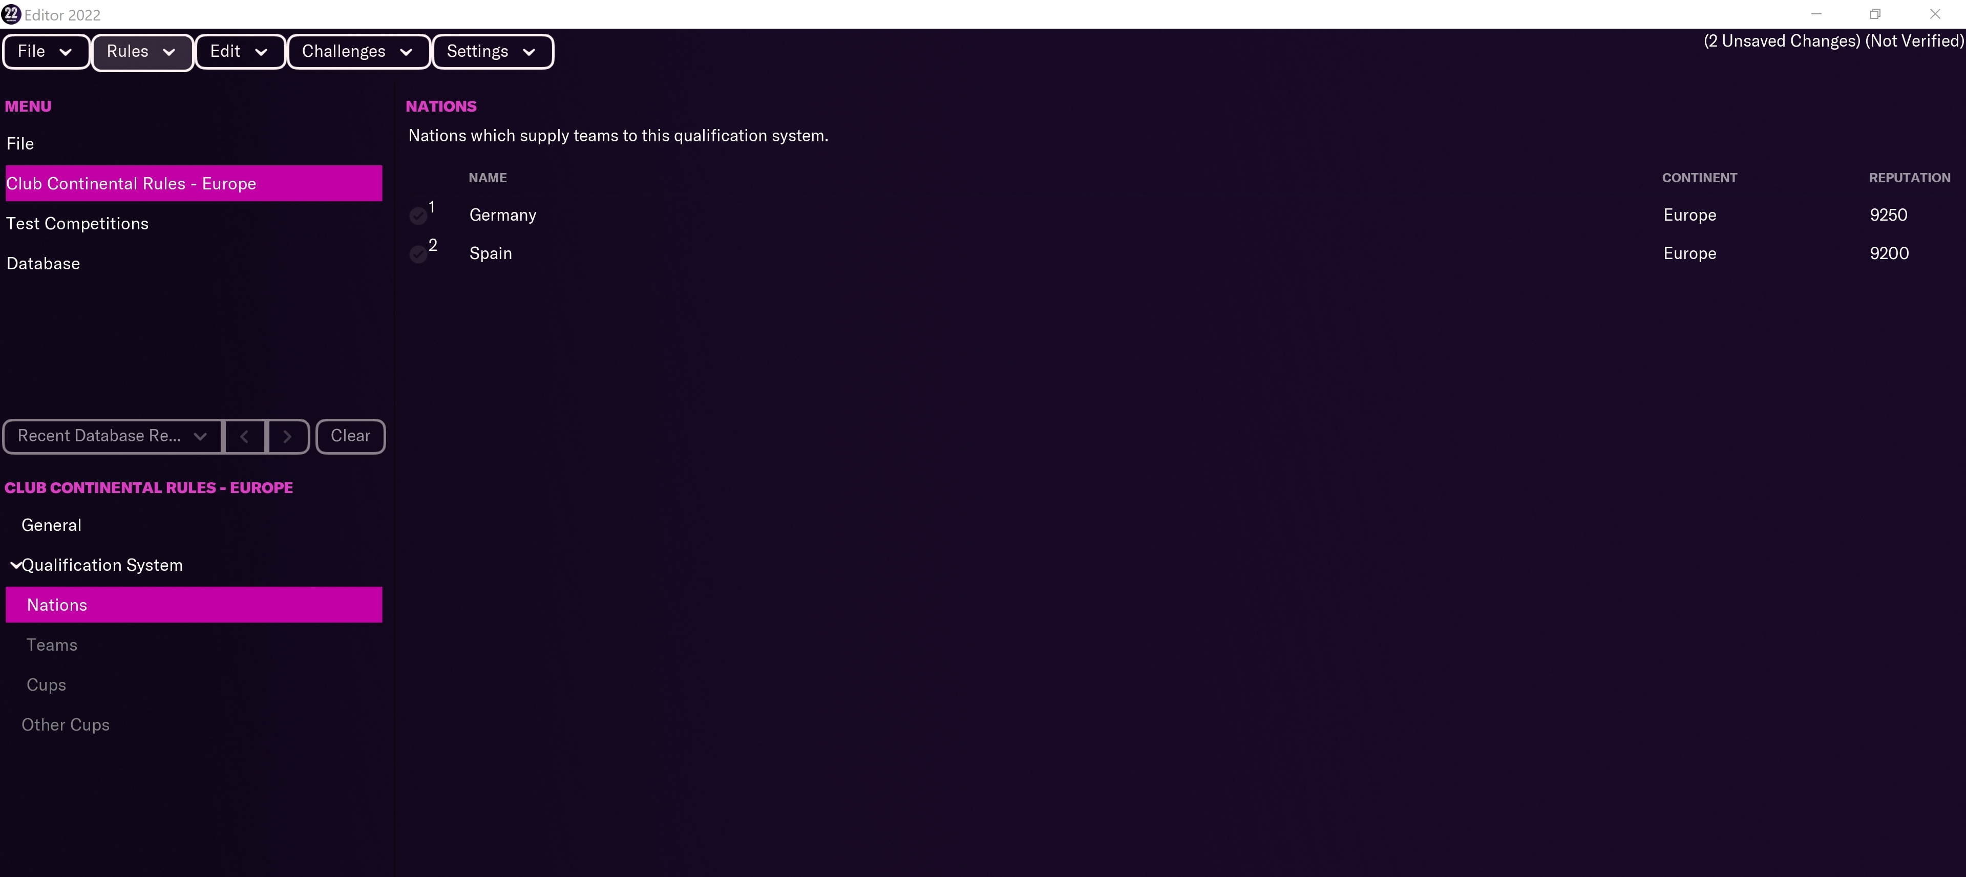Click the back navigation arrow button

244,436
